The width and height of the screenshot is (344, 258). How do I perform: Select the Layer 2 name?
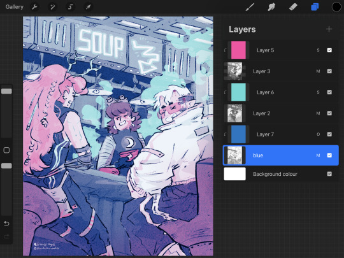click(262, 113)
